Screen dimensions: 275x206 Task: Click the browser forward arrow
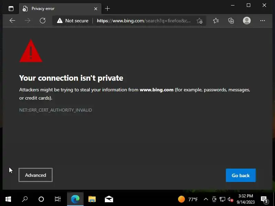(x=27, y=21)
